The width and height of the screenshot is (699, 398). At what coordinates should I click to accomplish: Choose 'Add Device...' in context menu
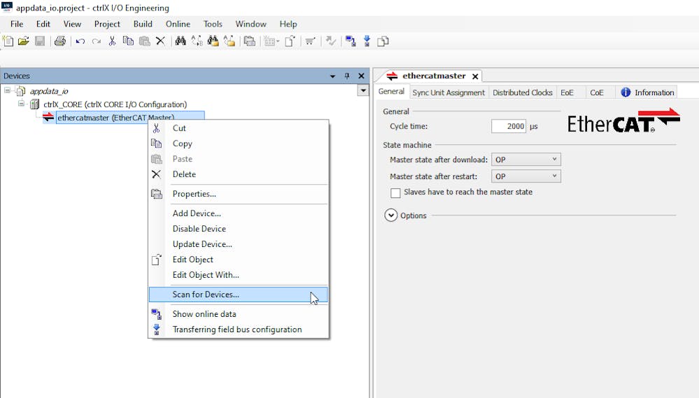[x=239, y=213]
